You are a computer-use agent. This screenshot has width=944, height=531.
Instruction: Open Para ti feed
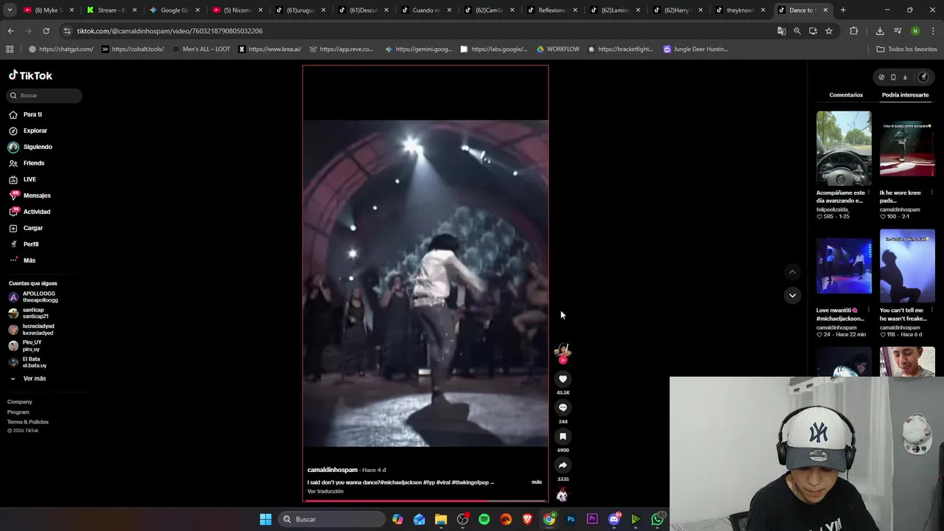click(x=32, y=114)
